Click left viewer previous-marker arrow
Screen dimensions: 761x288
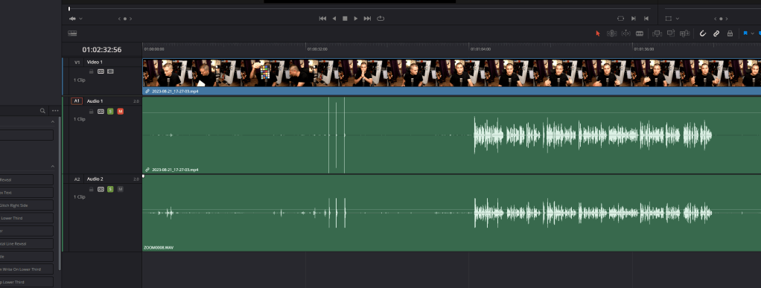[x=119, y=19]
